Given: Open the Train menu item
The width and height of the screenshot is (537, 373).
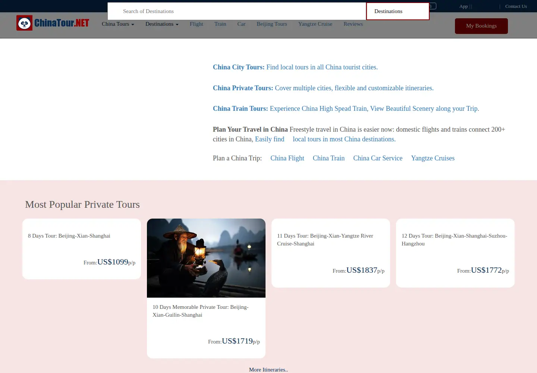Looking at the screenshot, I should 220,24.
